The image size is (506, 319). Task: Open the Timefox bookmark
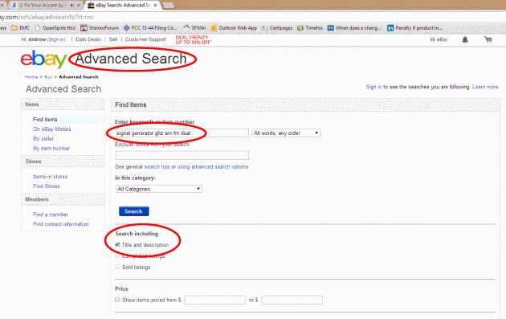(x=310, y=28)
